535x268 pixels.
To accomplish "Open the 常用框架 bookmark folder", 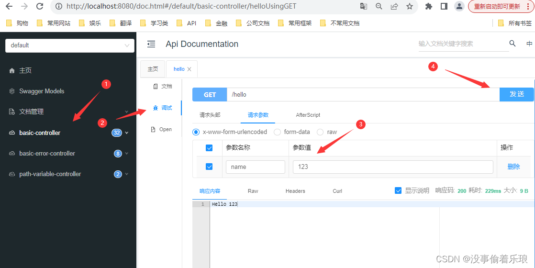I will 295,23.
